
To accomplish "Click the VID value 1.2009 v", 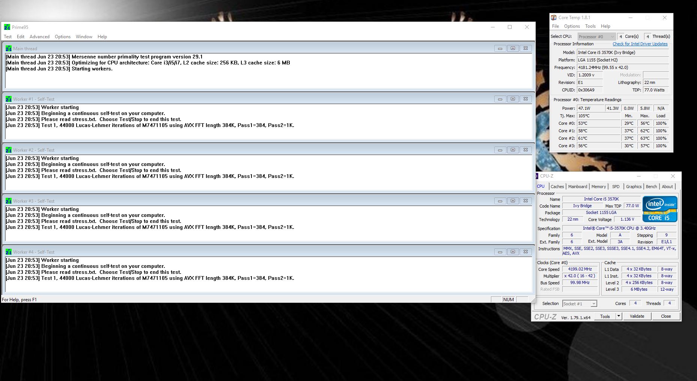I will point(590,75).
